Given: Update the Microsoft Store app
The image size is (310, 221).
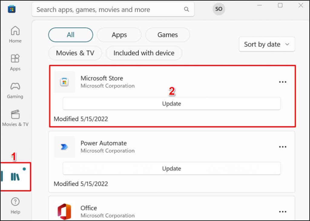Looking at the screenshot, I should 171,103.
